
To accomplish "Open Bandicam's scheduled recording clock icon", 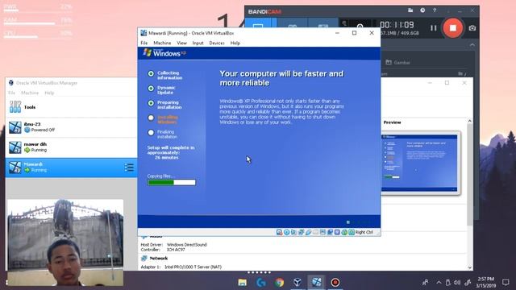I will tap(422, 10).
